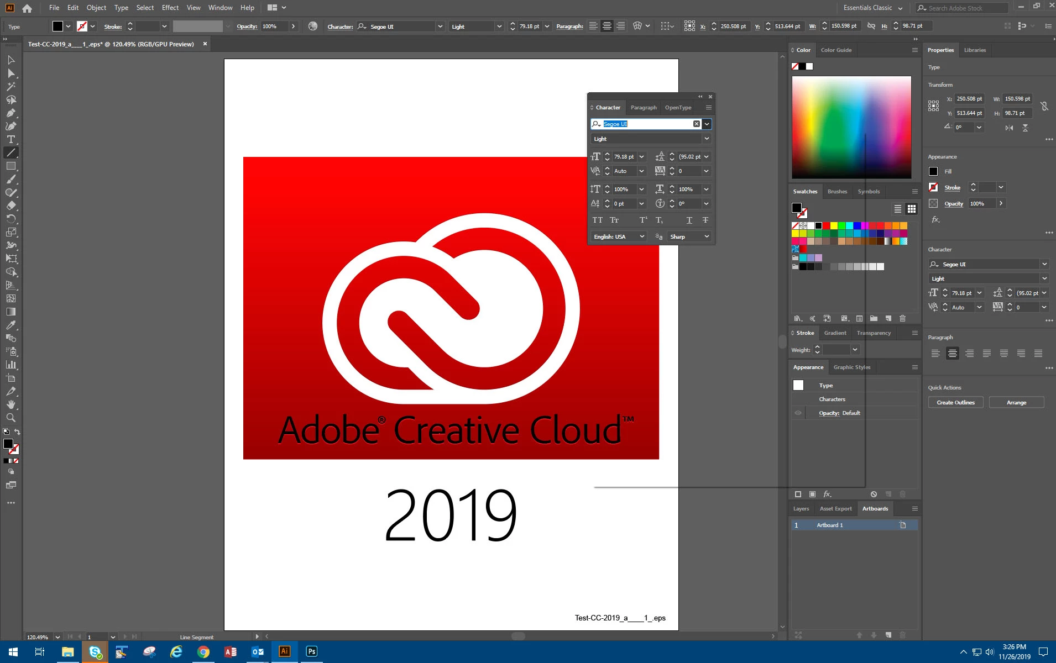
Task: Expand more options in Properties Character section
Action: point(1049,320)
